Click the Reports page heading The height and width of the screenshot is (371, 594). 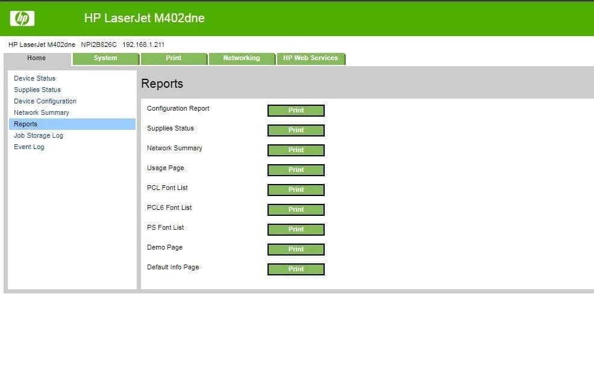[x=162, y=84]
